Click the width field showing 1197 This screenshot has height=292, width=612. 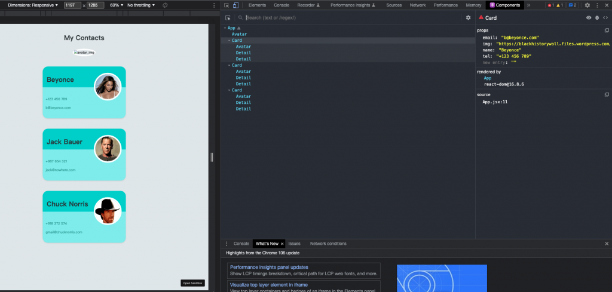tap(72, 5)
